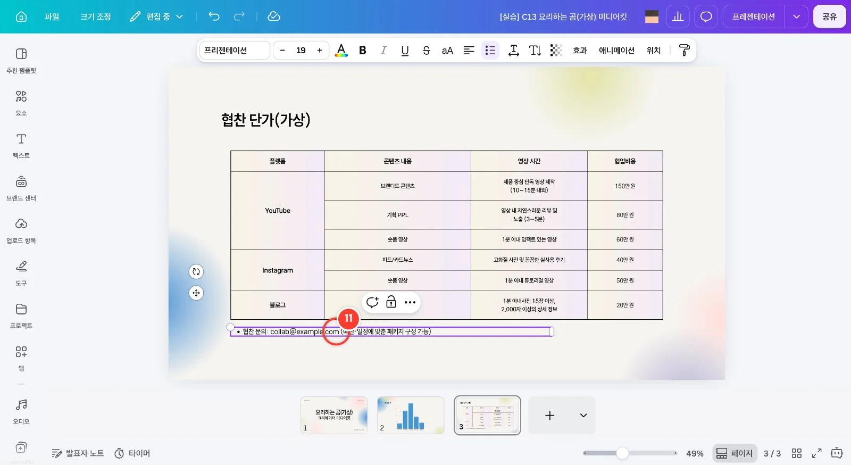Viewport: 851px width, 465px height.
Task: Select slide 2 thumbnail with bar chart
Action: (411, 415)
